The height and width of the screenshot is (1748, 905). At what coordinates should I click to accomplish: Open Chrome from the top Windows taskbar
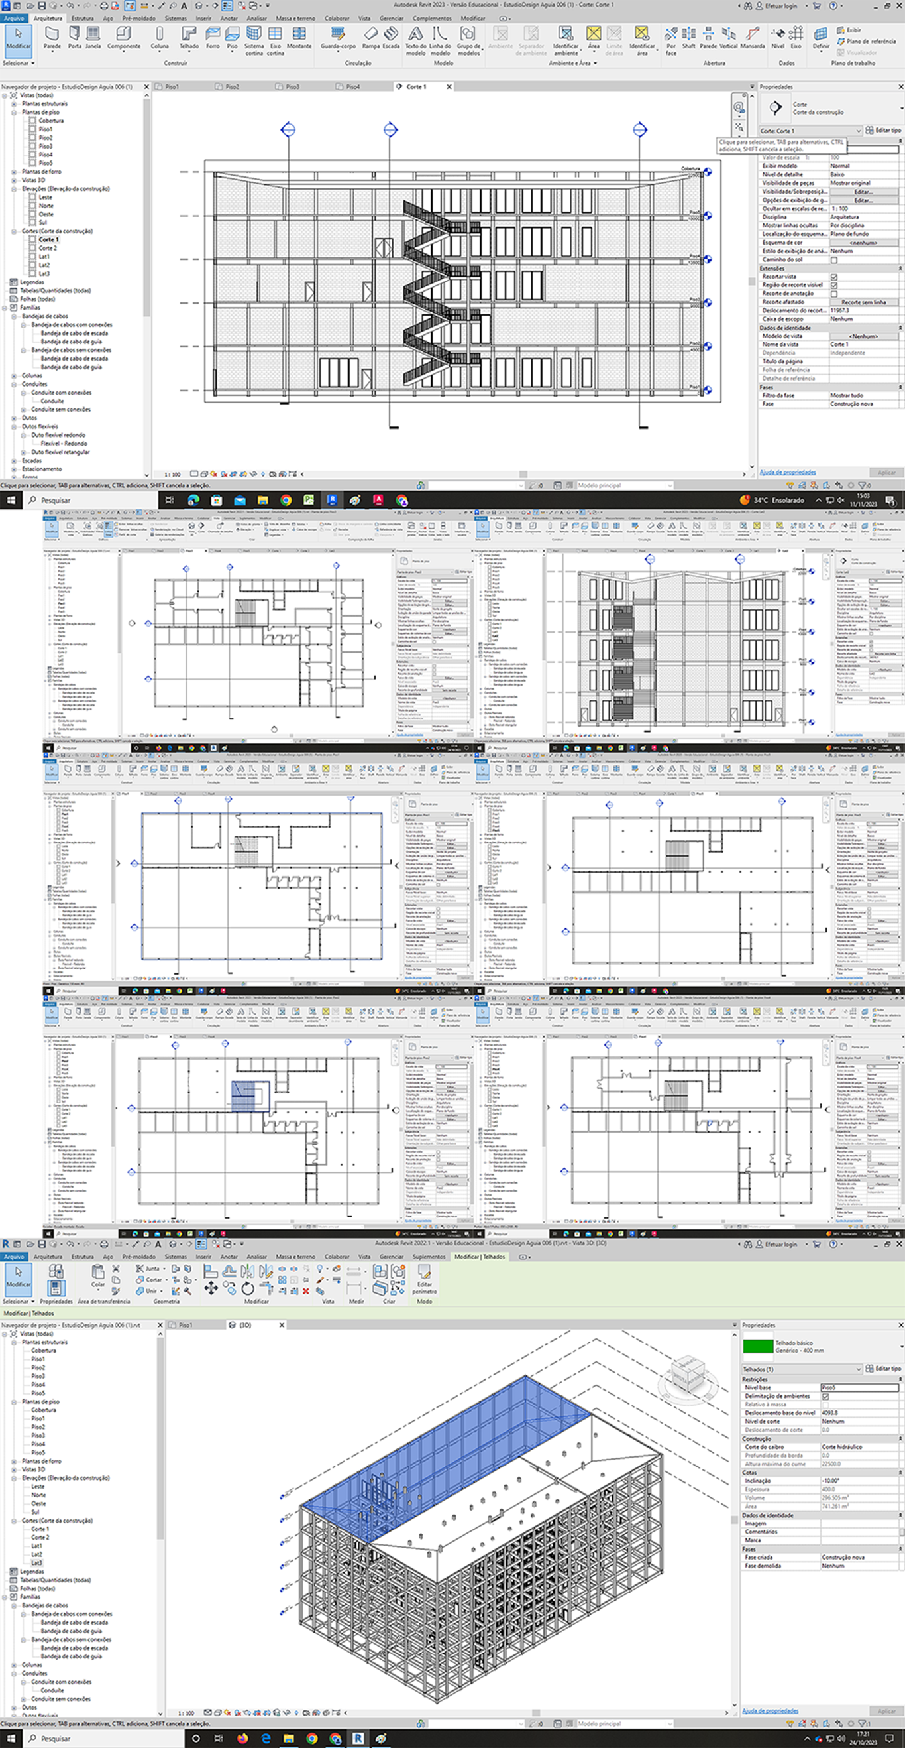tap(286, 500)
